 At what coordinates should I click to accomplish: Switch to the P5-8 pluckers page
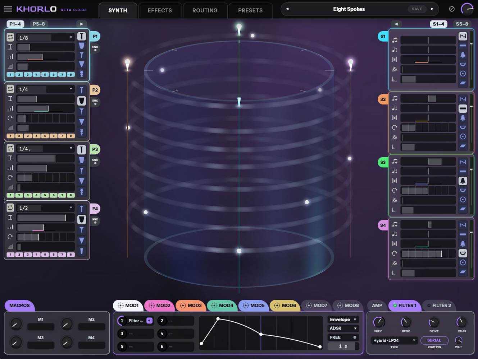click(38, 24)
